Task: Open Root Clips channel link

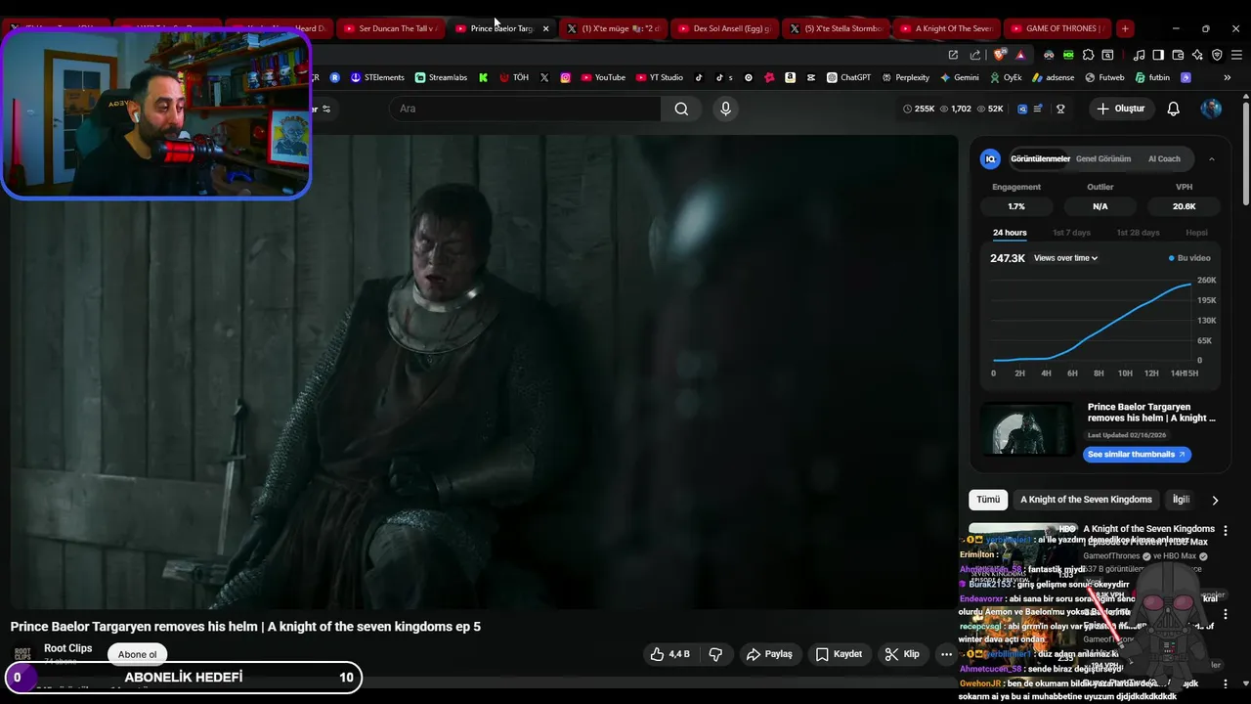Action: 68,648
